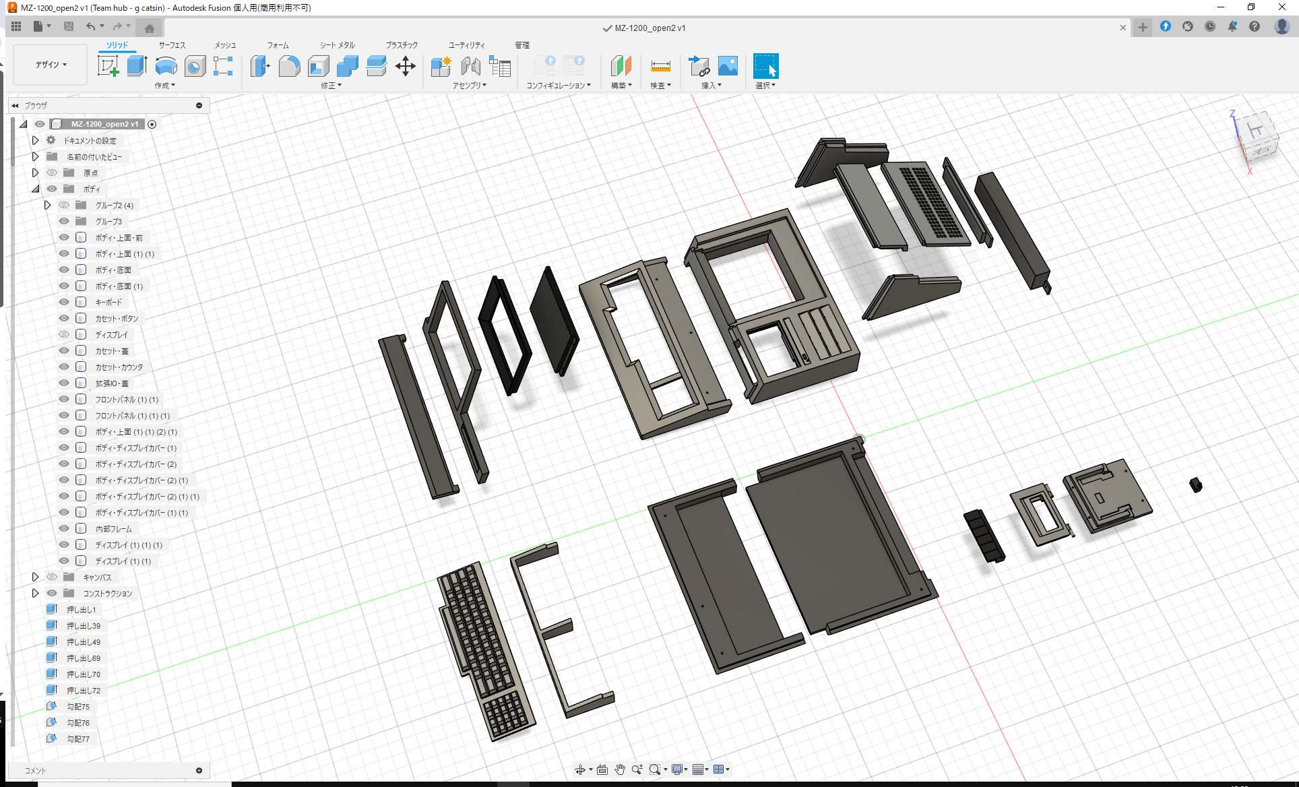This screenshot has width=1299, height=787.
Task: Open the 管理 ribbon tab
Action: coord(522,45)
